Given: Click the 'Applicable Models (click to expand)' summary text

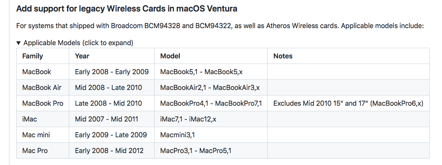Looking at the screenshot, I should (x=79, y=43).
